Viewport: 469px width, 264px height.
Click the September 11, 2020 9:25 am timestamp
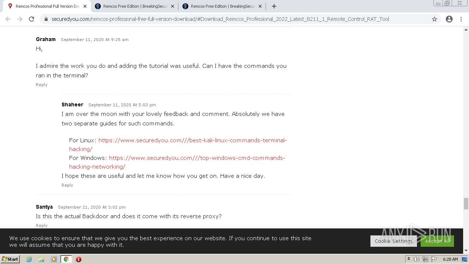(95, 40)
